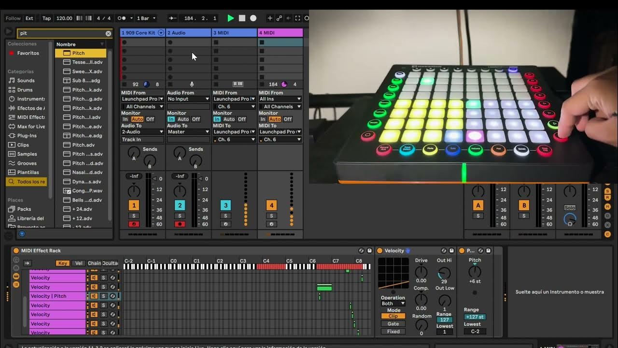Image resolution: width=618 pixels, height=348 pixels.
Task: Toggle the Velocity device activator
Action: tap(380, 251)
